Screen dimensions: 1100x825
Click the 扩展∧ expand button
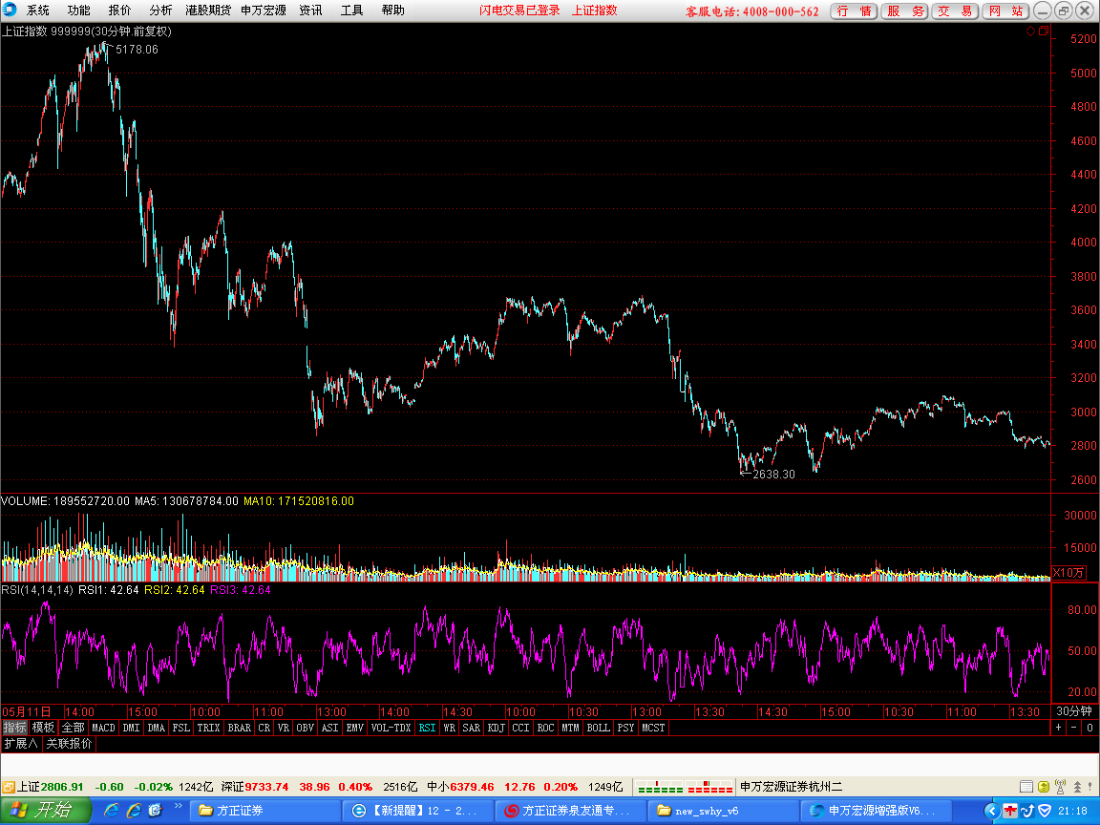pyautogui.click(x=21, y=744)
